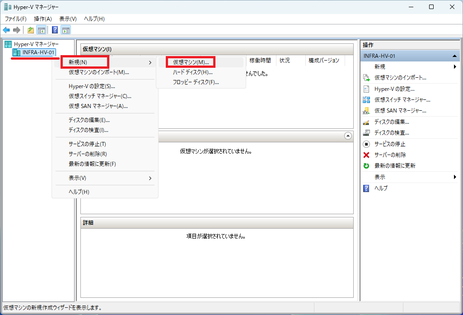The image size is (463, 315).
Task: Click the red X サーバーの削除 icon
Action: pyautogui.click(x=366, y=155)
